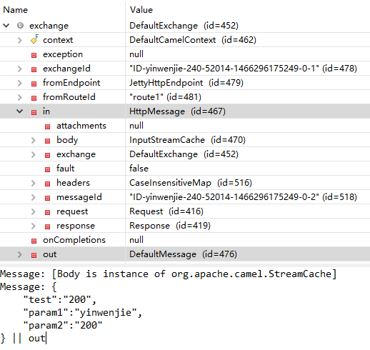370x350 pixels.
Task: Click value DefaultCamelContext (id=462)
Action: [x=193, y=40]
